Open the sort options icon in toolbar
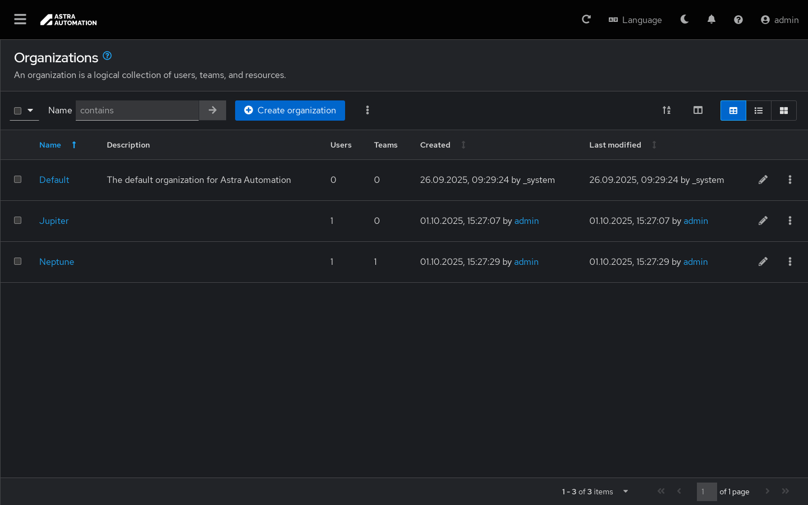The height and width of the screenshot is (505, 808). tap(667, 111)
